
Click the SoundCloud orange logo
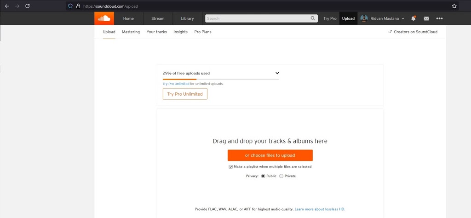104,18
